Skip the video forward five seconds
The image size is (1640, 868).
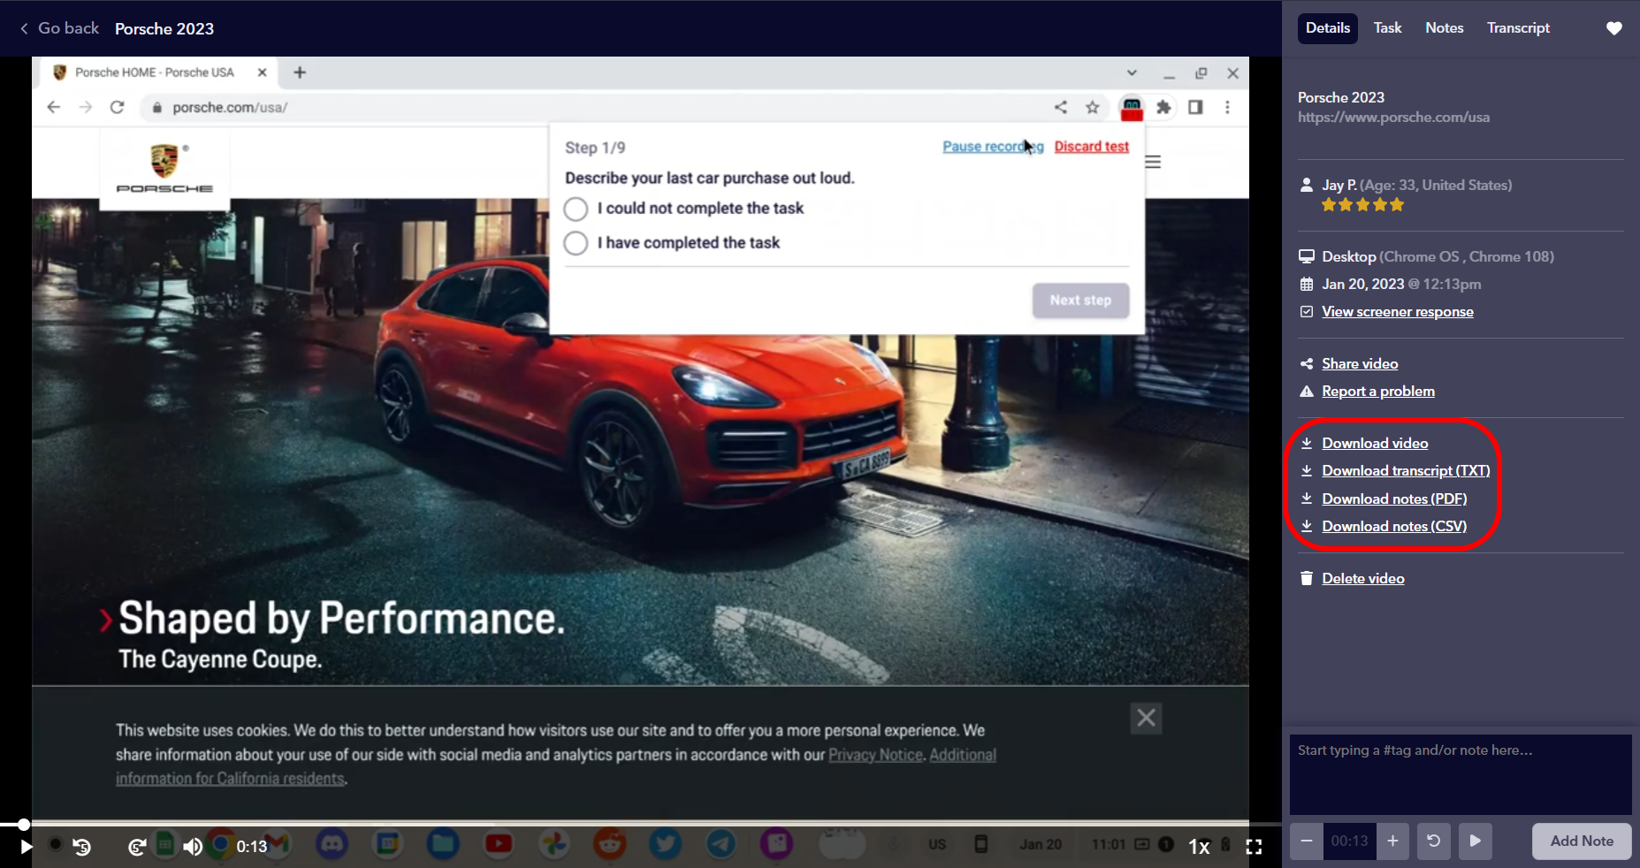click(x=137, y=847)
